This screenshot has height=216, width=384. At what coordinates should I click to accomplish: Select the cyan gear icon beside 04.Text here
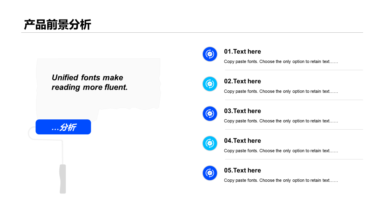[210, 143]
